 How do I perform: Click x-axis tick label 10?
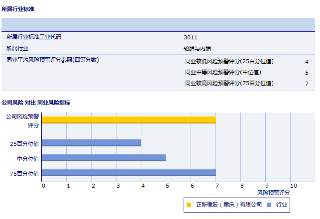[294, 186]
